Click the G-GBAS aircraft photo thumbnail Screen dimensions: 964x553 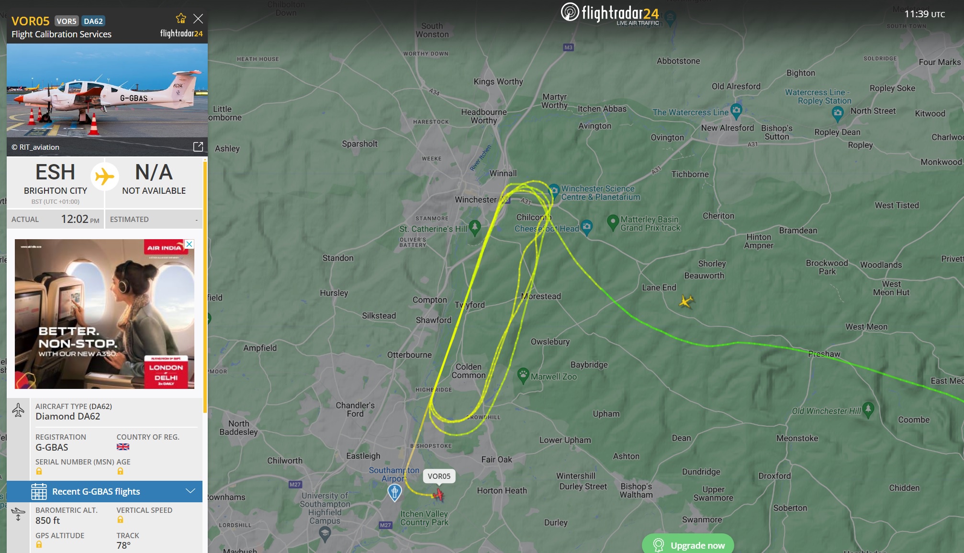(x=107, y=90)
